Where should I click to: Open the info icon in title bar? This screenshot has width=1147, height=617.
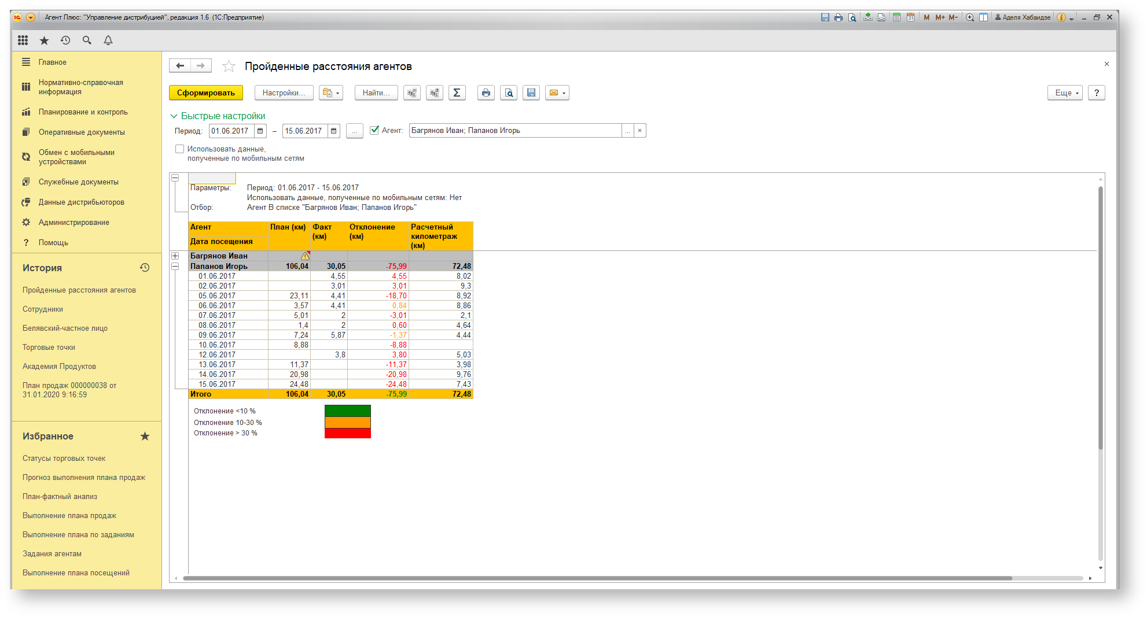(1061, 17)
